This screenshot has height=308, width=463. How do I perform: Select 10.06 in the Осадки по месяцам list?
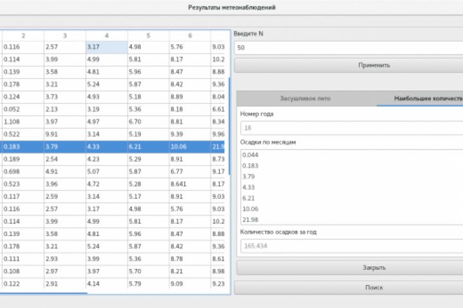(x=352, y=209)
